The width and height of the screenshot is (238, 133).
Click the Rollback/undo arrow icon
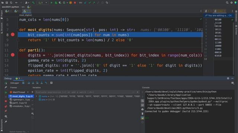point(107,3)
